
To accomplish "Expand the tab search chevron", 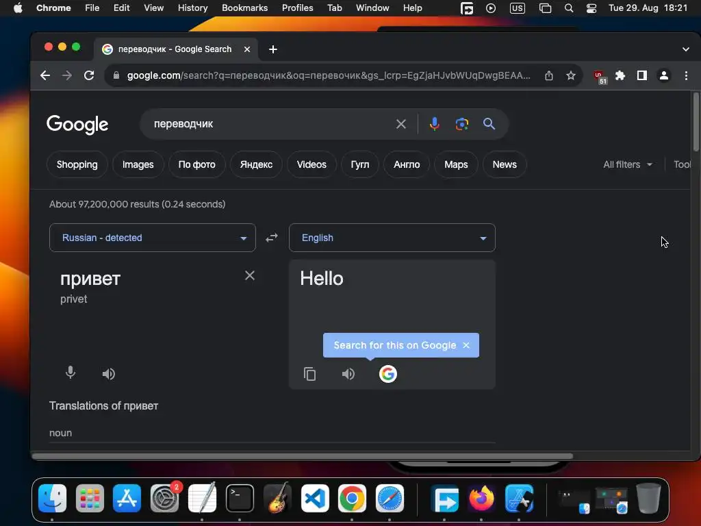I will 686,49.
